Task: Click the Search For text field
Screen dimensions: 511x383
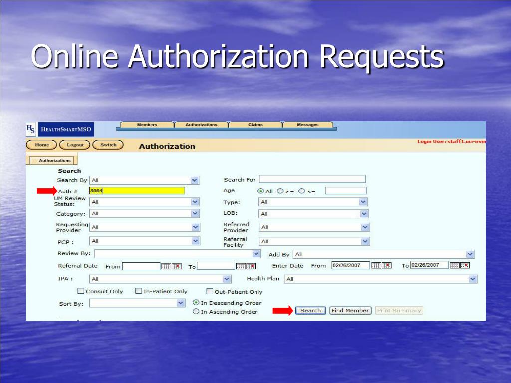Action: tap(312, 179)
